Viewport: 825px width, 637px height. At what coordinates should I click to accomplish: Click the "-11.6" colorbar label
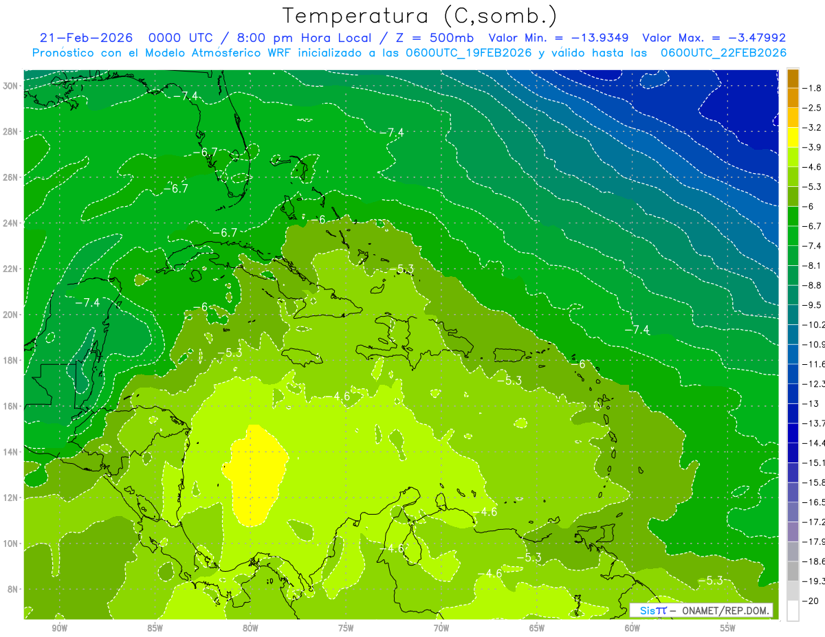[x=814, y=364]
